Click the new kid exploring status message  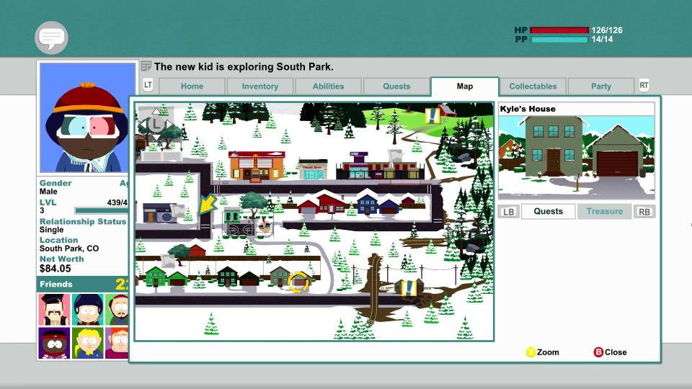(244, 66)
